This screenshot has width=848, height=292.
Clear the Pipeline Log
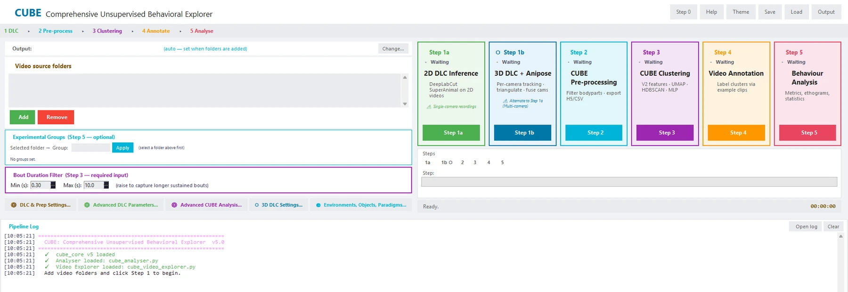[x=833, y=227]
